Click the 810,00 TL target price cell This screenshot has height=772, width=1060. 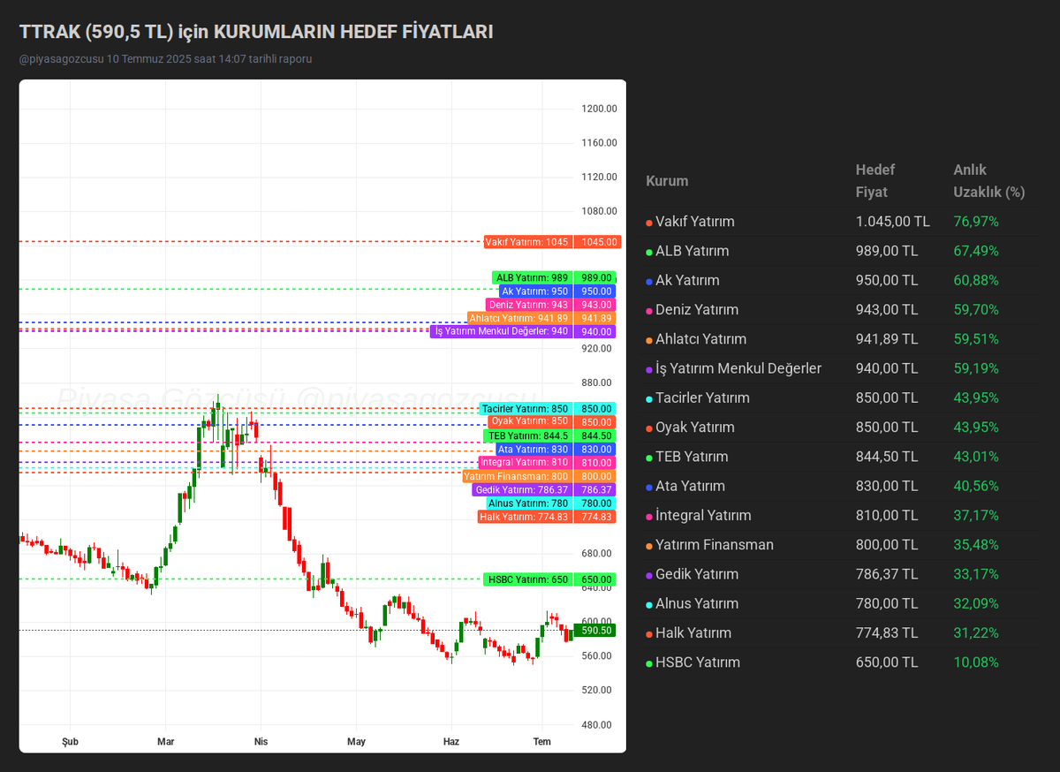tap(887, 515)
